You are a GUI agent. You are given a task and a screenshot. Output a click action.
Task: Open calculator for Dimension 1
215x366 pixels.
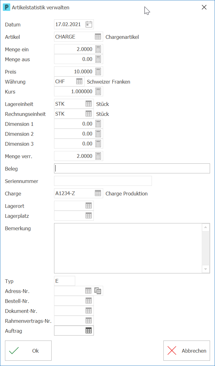pos(98,124)
